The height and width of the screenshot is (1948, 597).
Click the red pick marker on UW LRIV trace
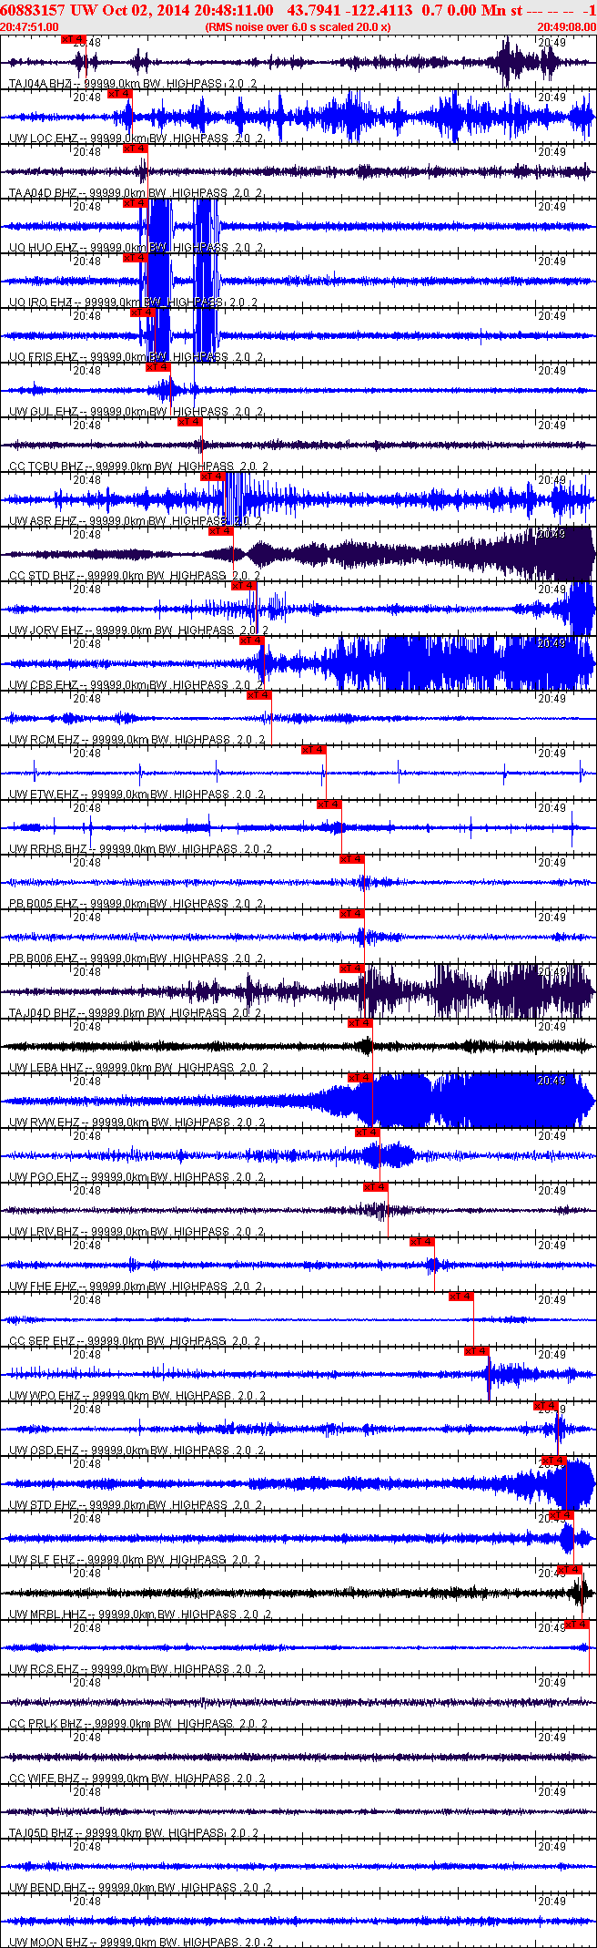pyautogui.click(x=376, y=1187)
